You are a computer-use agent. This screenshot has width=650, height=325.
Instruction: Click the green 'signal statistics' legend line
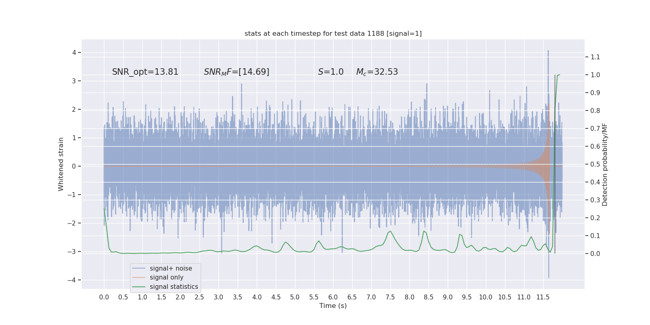139,287
